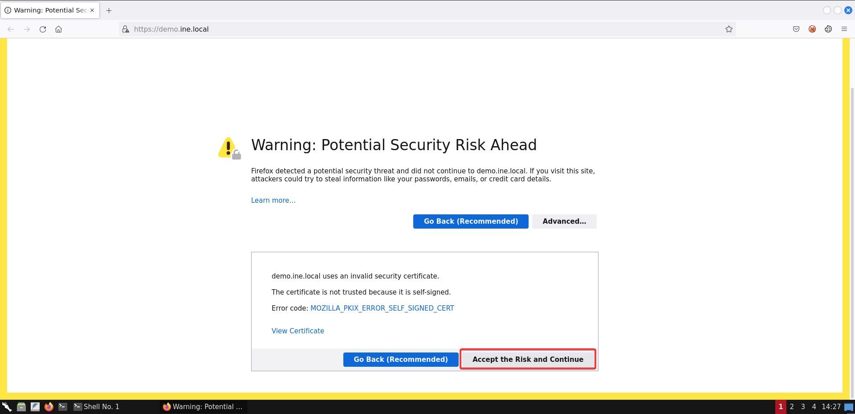Accept the Risk and Continue

click(527, 359)
